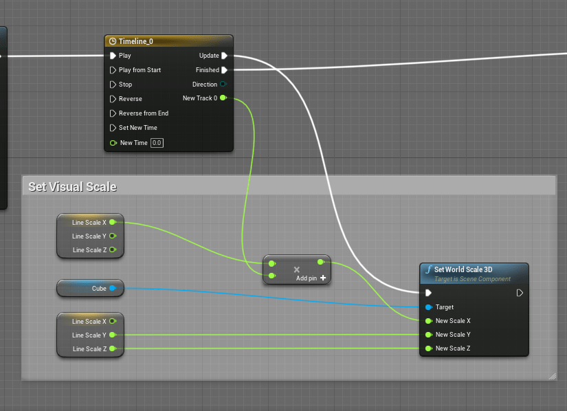Image resolution: width=567 pixels, height=411 pixels.
Task: Select the Set World Scale 3D node title
Action: coord(463,269)
